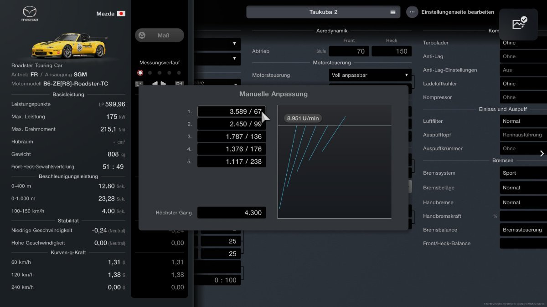Click the Front/Heck-Balance value field
The width and height of the screenshot is (547, 307).
(523, 243)
